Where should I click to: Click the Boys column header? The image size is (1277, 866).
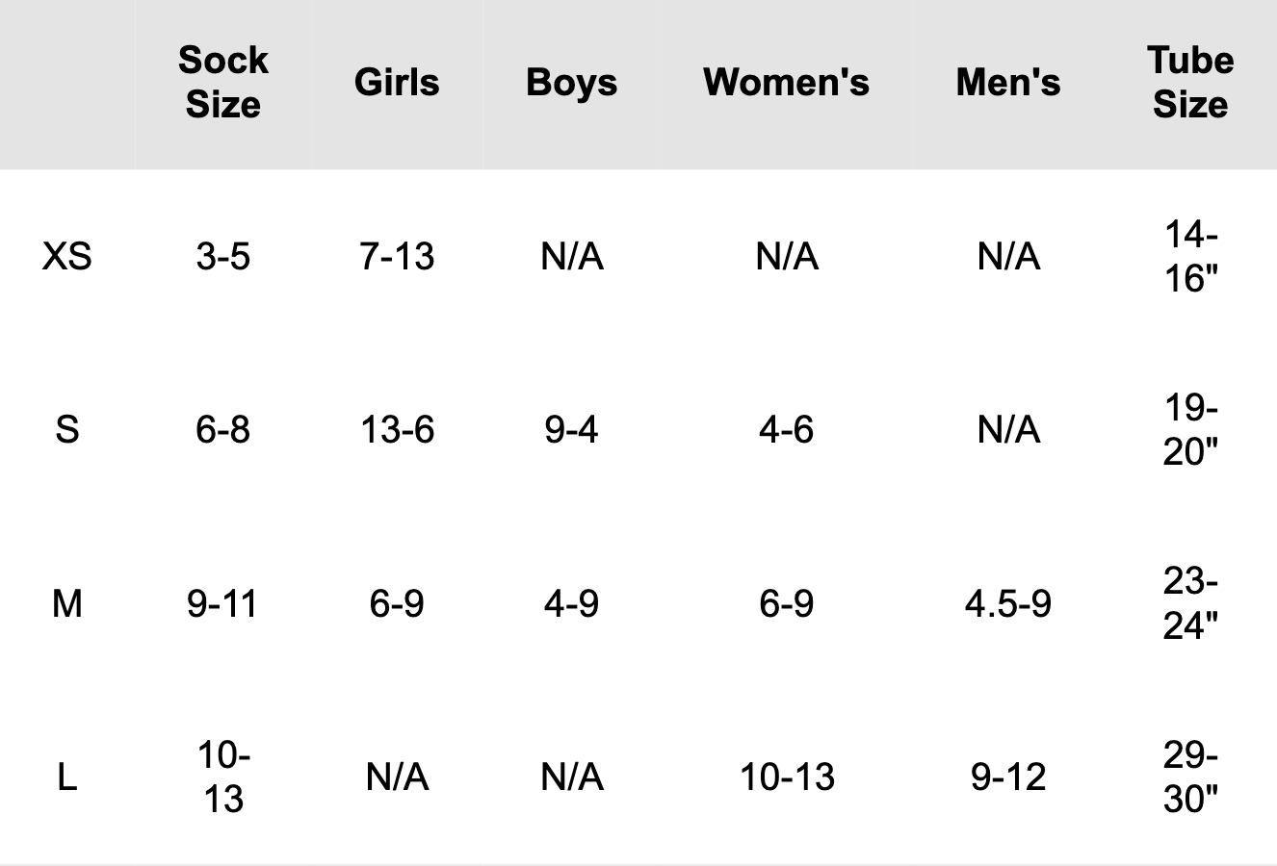coord(571,83)
